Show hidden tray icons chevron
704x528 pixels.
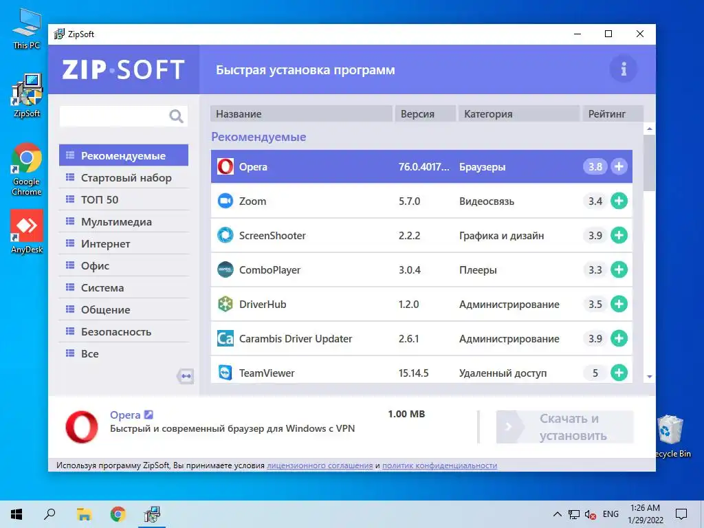tap(557, 514)
